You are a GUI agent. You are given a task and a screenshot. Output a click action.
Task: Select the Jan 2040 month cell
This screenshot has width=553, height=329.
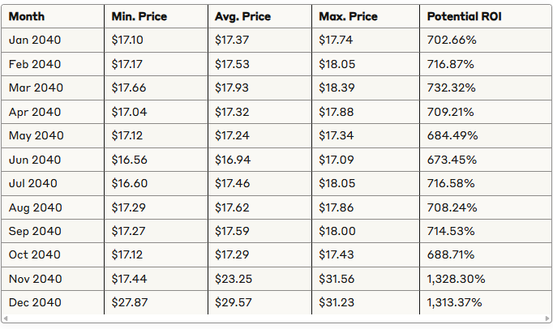35,40
